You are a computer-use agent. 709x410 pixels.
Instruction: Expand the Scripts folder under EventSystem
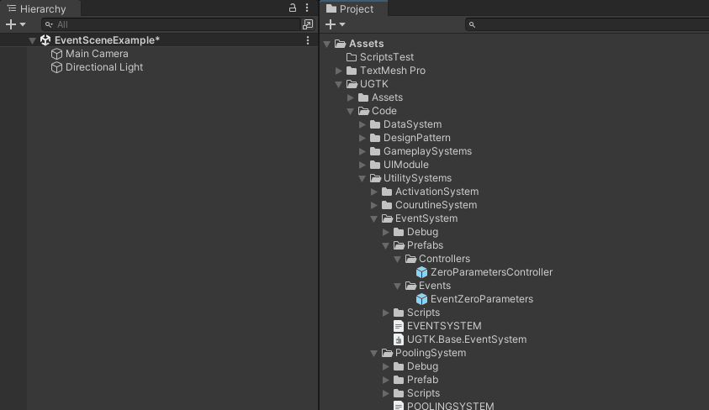click(386, 313)
